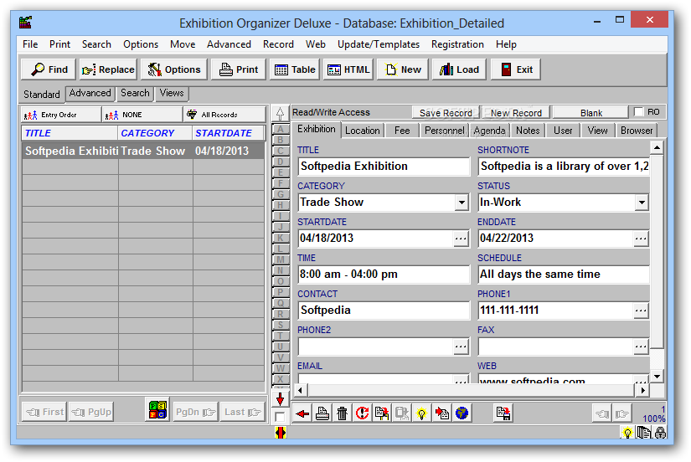Expand the CATEGORY dropdown arrow

[462, 203]
